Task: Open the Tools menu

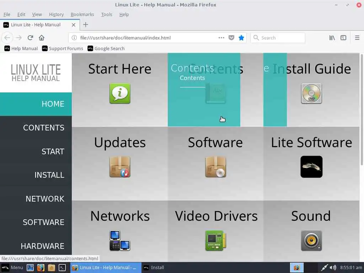Action: click(x=107, y=14)
